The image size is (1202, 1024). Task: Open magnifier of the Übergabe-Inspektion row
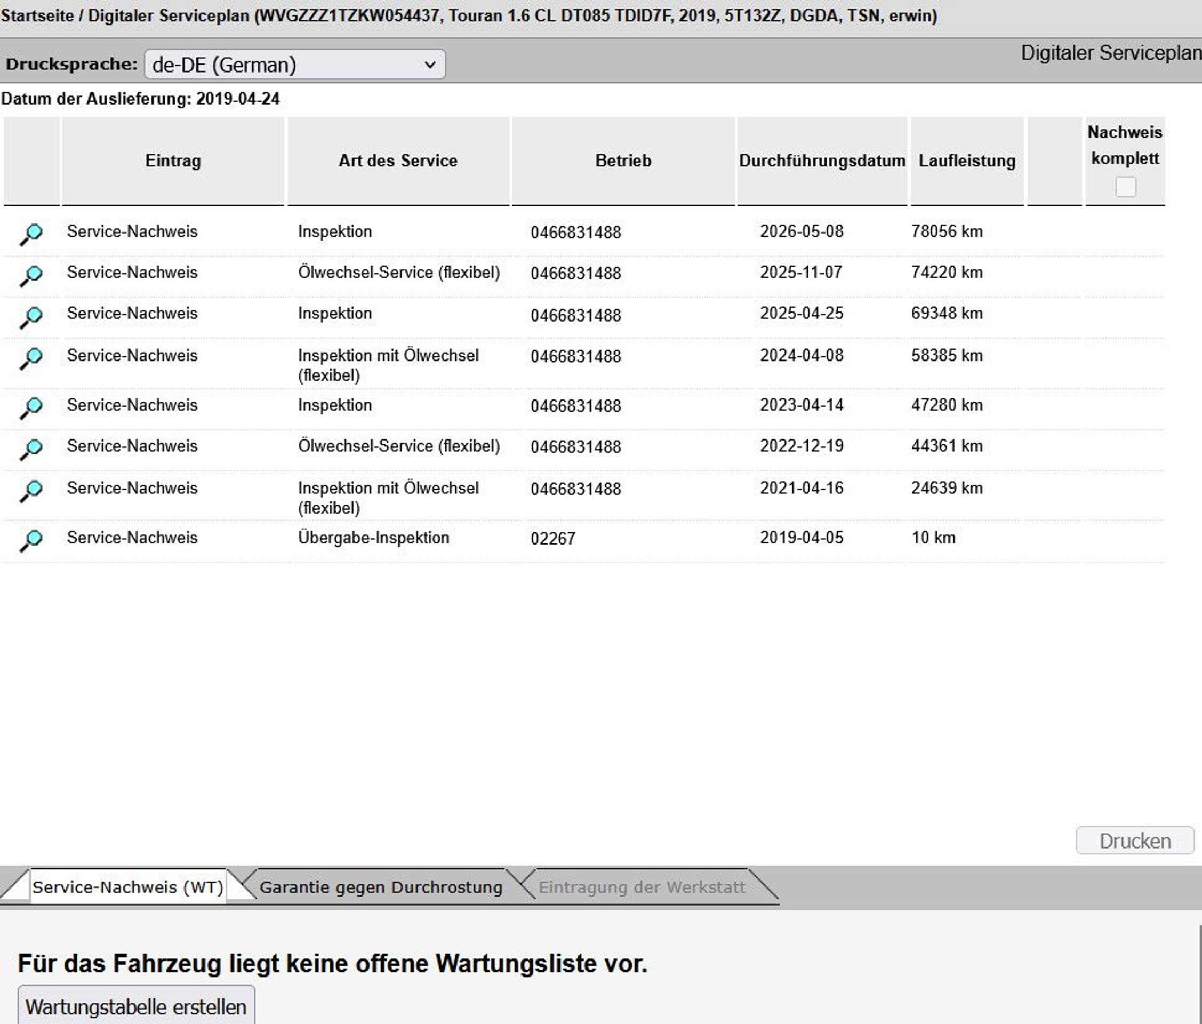(31, 540)
